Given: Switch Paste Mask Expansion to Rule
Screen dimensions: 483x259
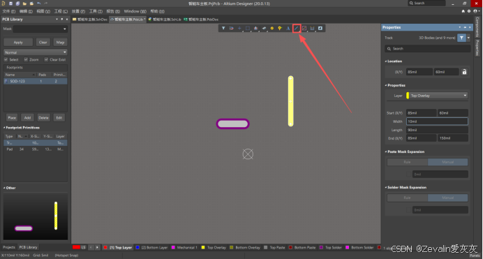Looking at the screenshot, I should click(407, 162).
